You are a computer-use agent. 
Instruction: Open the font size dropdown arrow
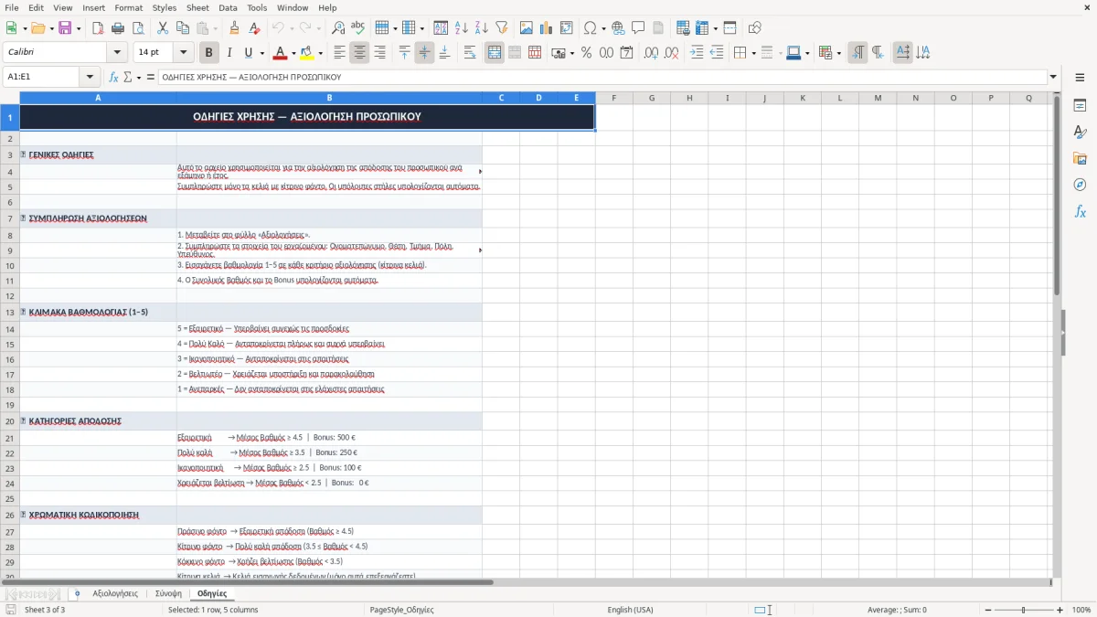click(184, 53)
